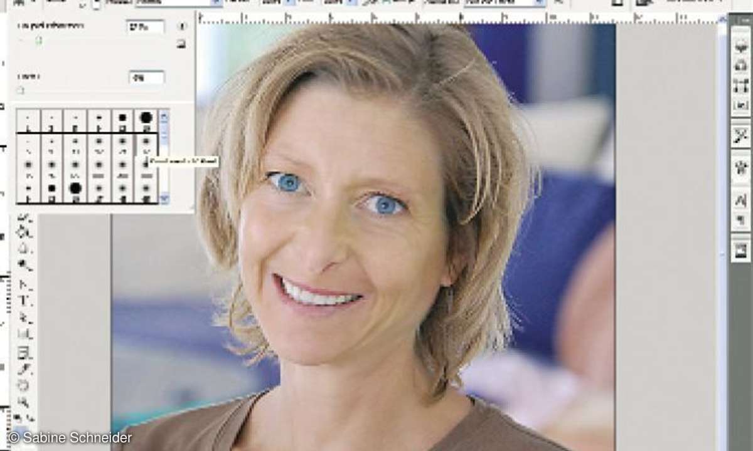The image size is (753, 451).
Task: Click the Master Diameter slider handle
Action: click(39, 40)
